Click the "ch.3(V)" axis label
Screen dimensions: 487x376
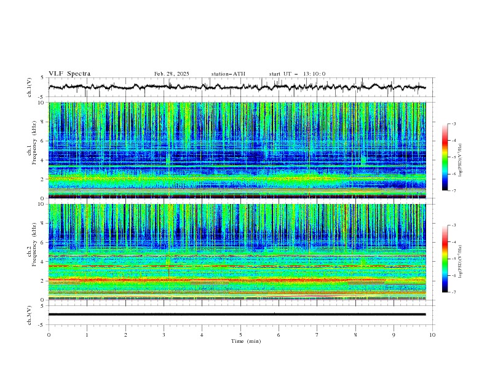pyautogui.click(x=30, y=315)
